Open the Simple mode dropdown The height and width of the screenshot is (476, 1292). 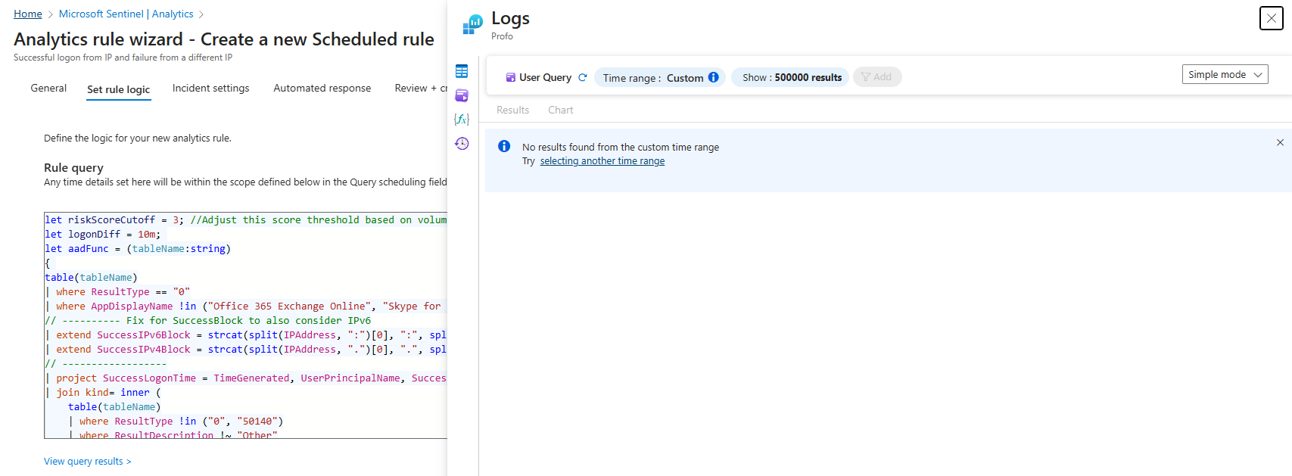[1225, 74]
